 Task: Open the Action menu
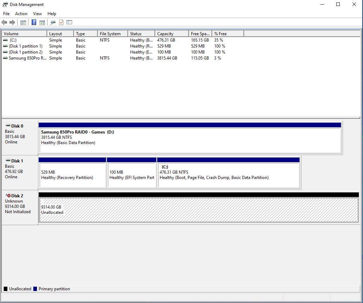click(x=21, y=14)
